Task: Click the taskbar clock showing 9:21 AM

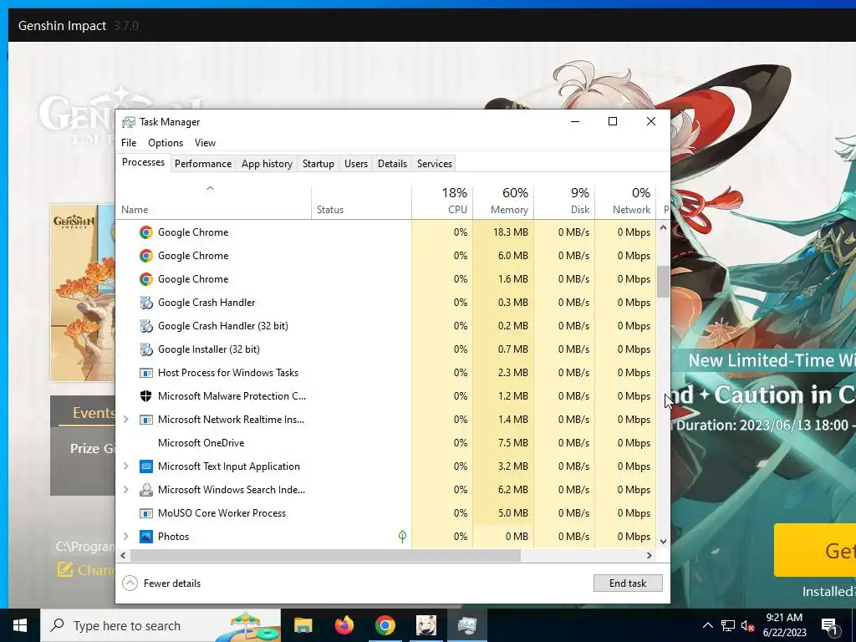Action: (x=784, y=625)
